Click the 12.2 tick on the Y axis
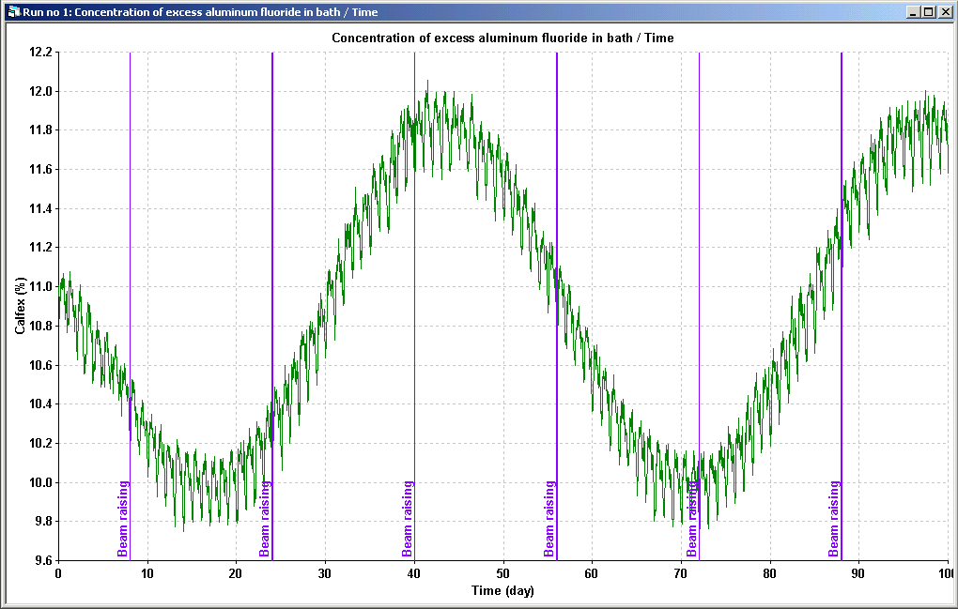 coord(39,53)
